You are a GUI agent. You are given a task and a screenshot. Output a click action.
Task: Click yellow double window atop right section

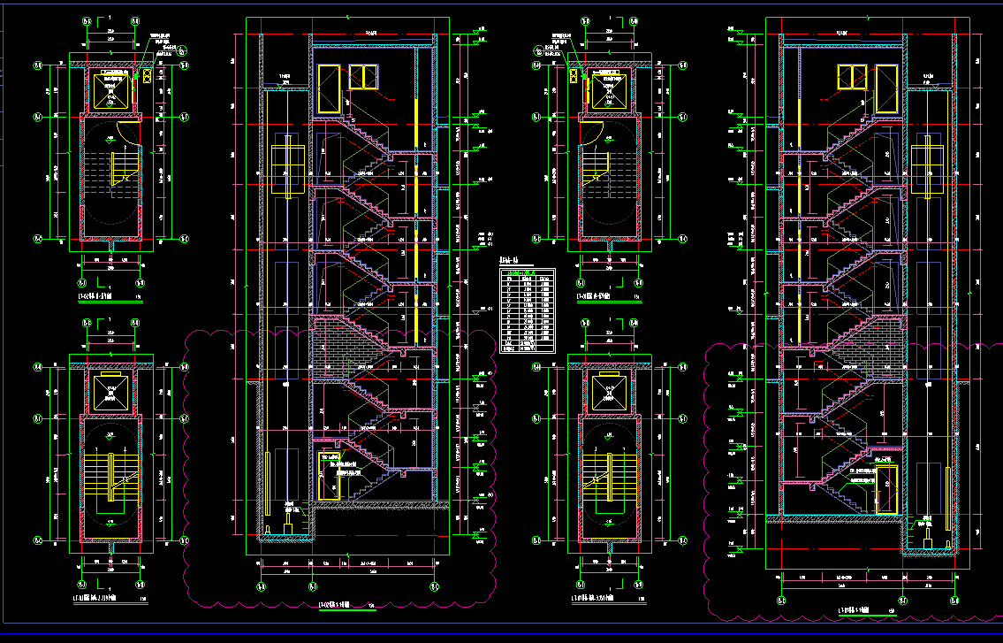(x=851, y=77)
